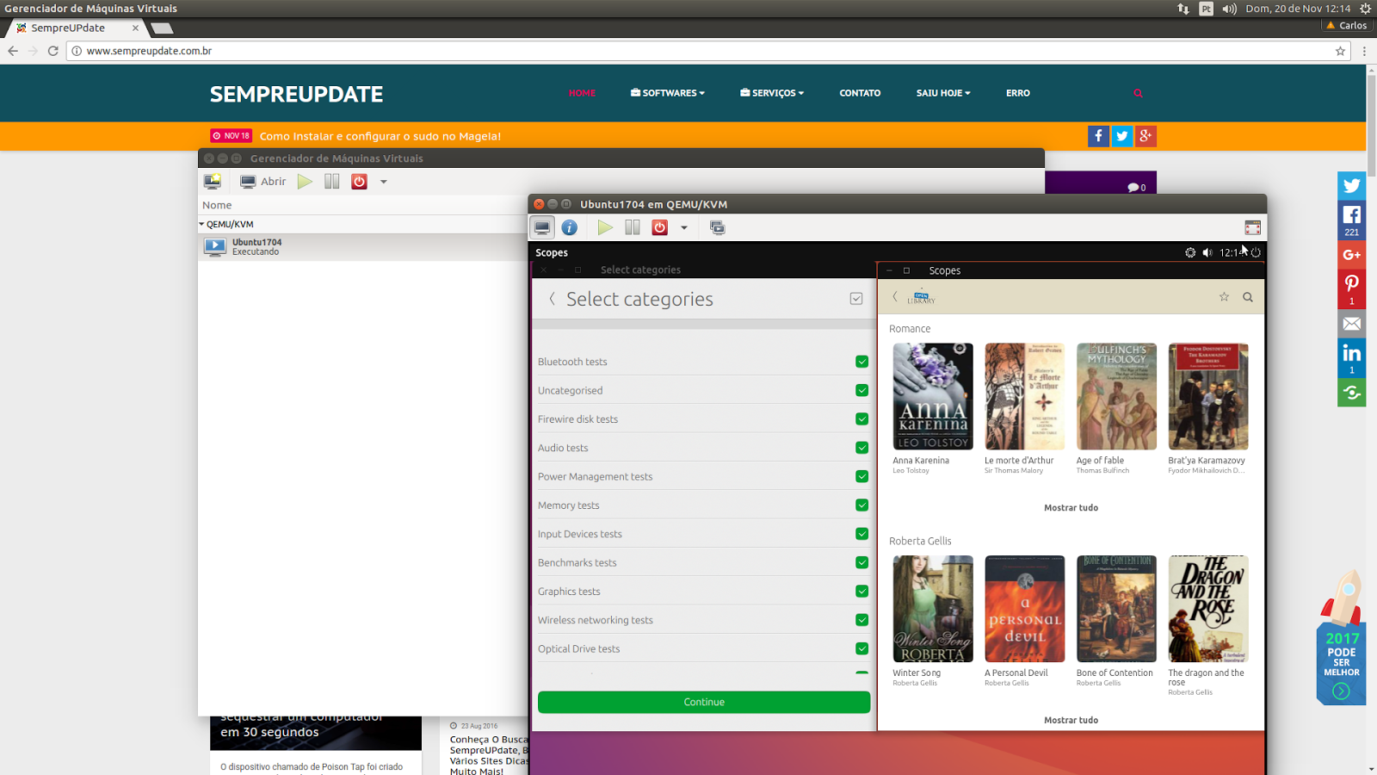Click the graphical console monitor icon in Ubuntu1704 window
Screen dimensions: 1377x775
coord(542,227)
